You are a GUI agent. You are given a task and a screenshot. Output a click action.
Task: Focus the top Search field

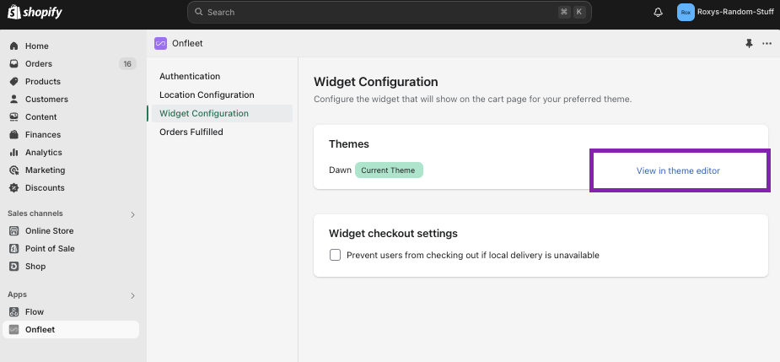click(x=389, y=12)
